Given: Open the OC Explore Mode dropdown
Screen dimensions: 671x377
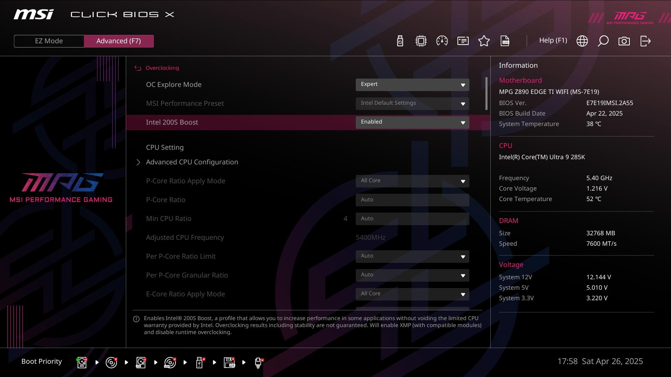Looking at the screenshot, I should [x=412, y=85].
